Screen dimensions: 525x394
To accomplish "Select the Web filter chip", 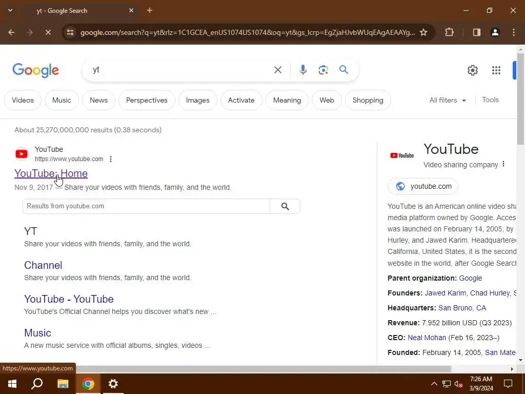I will 327,100.
